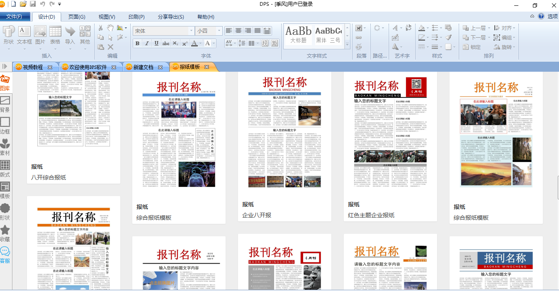This screenshot has height=291, width=559.
Task: Open the 边框 panel
Action: [5, 122]
